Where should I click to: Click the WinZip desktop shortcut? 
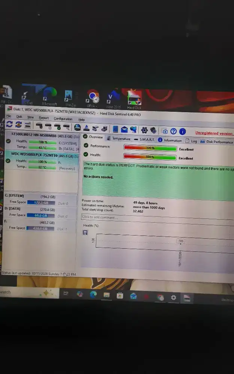tap(70, 98)
